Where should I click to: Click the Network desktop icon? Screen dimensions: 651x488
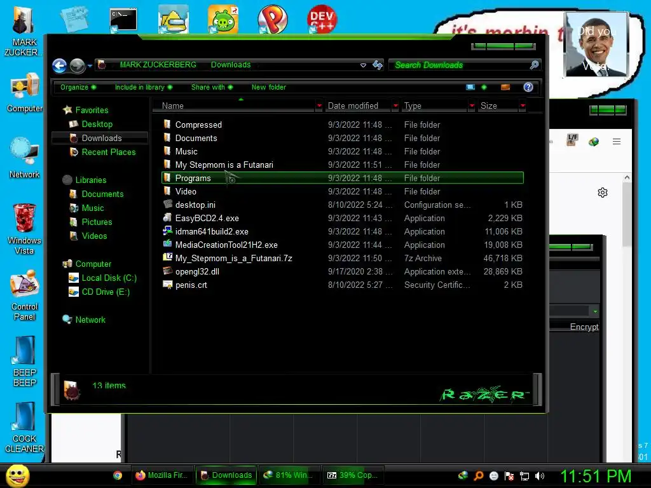point(25,158)
